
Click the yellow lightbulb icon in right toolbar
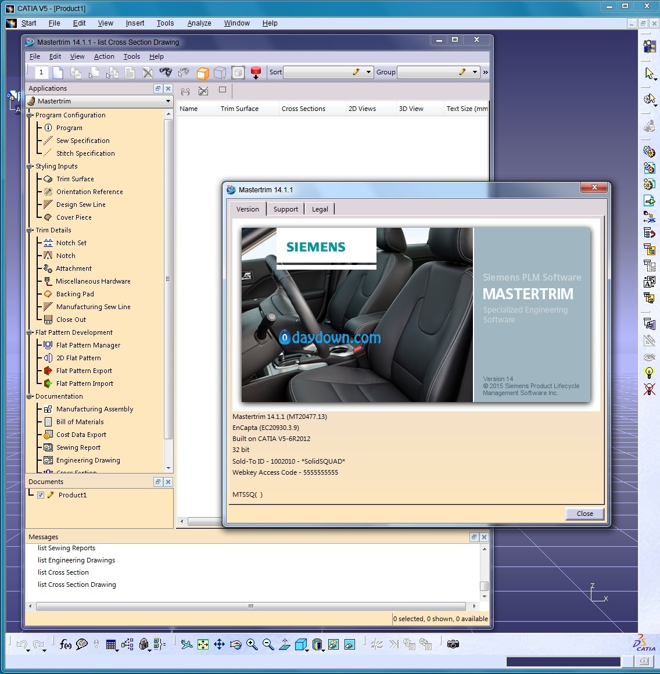650,372
